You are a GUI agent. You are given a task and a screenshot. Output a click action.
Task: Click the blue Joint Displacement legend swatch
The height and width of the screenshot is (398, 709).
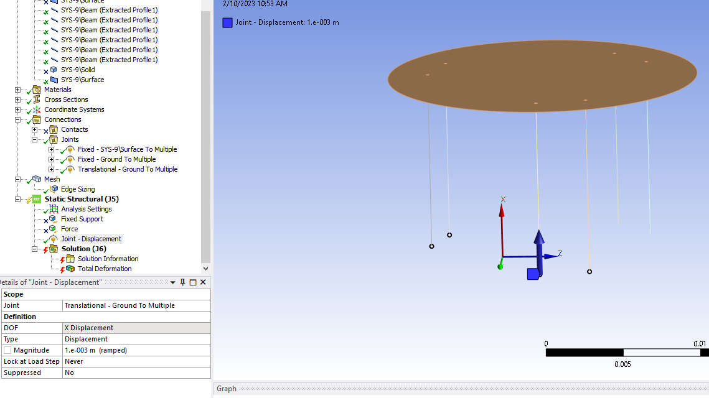click(228, 22)
